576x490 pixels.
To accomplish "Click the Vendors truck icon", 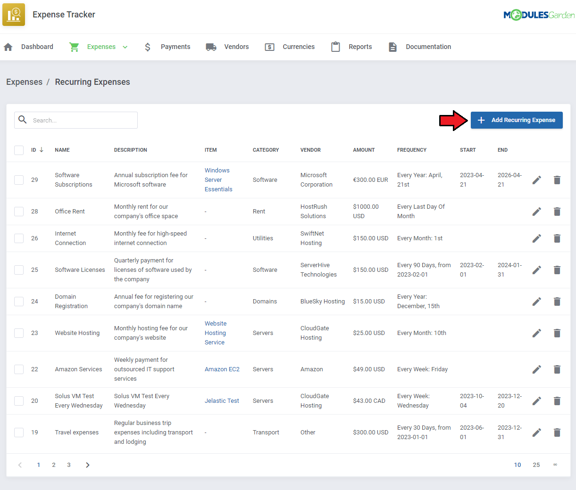I will [211, 47].
